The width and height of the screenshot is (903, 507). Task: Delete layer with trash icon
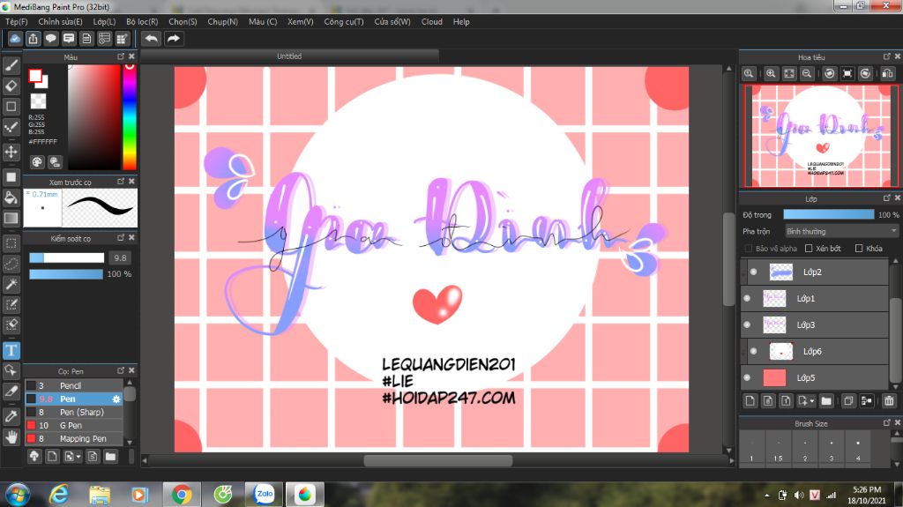tap(889, 401)
